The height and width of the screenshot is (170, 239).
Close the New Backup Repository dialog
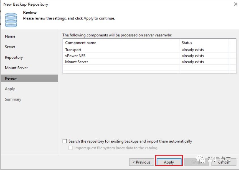236,4
